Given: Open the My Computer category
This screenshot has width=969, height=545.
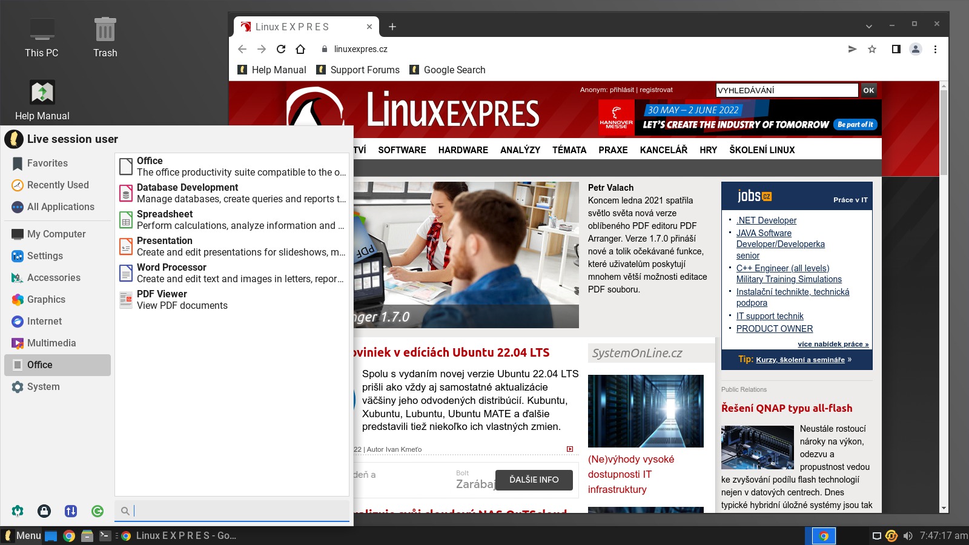Looking at the screenshot, I should 58,234.
